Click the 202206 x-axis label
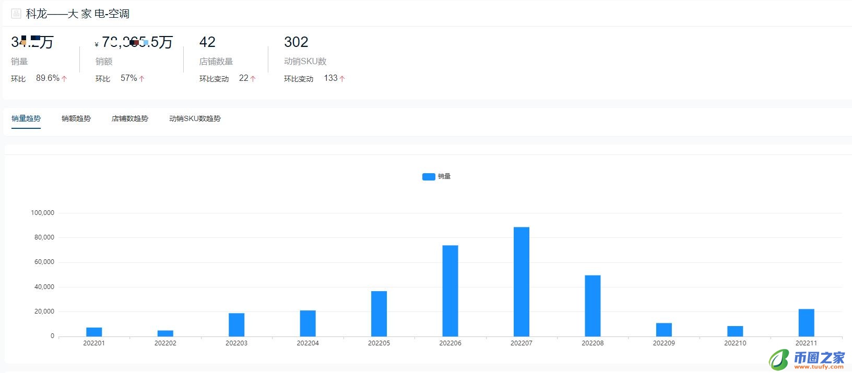Screen dimensions: 852x373 tap(450, 343)
